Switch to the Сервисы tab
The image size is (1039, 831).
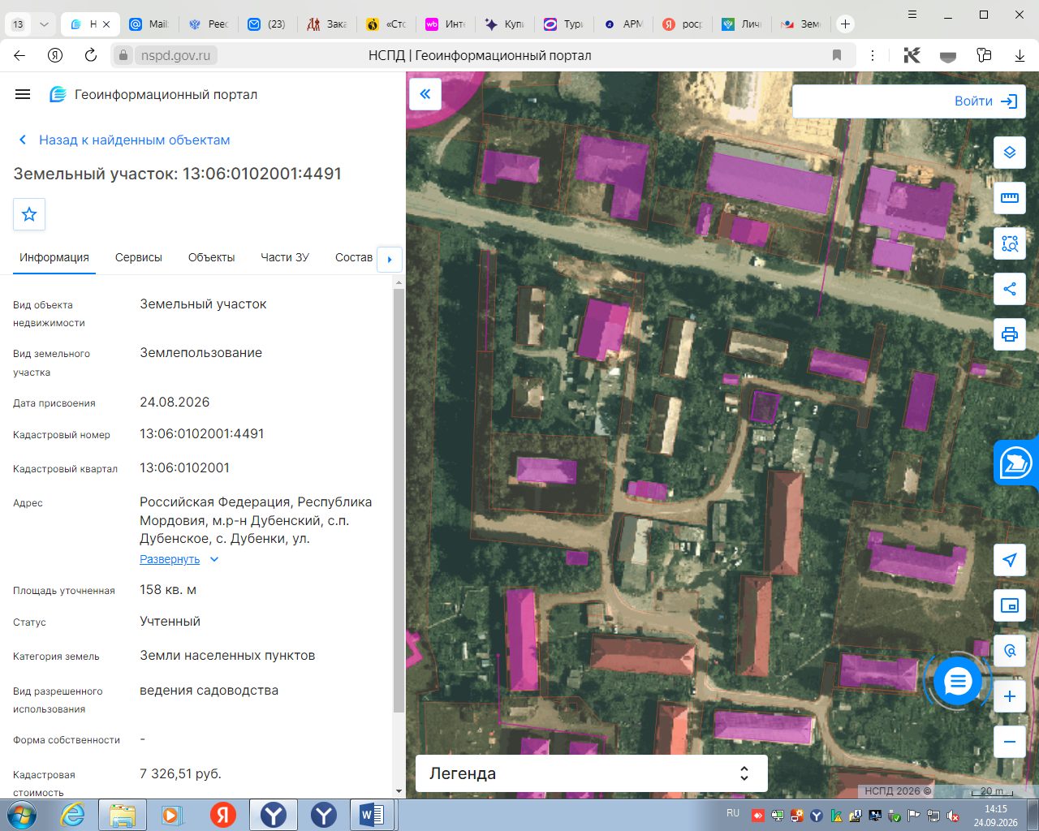(139, 257)
